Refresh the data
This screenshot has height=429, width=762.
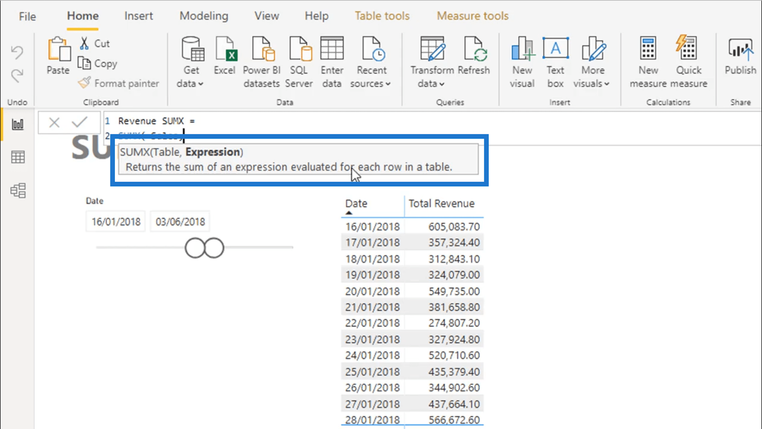point(474,56)
